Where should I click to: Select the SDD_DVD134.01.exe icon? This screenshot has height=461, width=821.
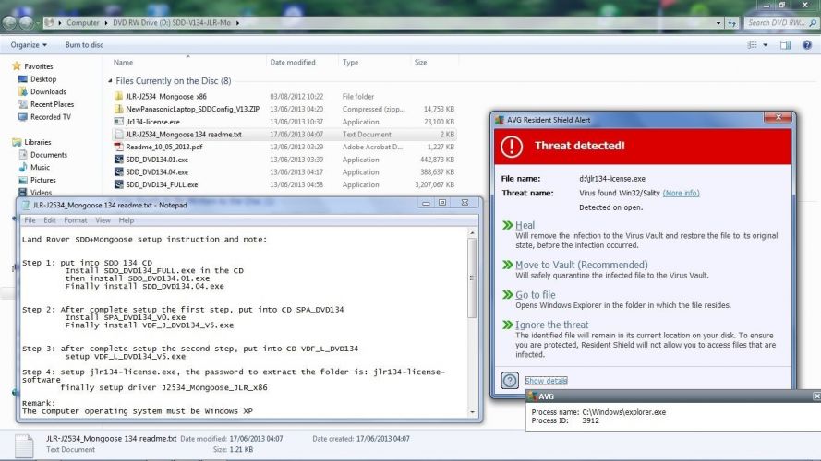pyautogui.click(x=119, y=160)
